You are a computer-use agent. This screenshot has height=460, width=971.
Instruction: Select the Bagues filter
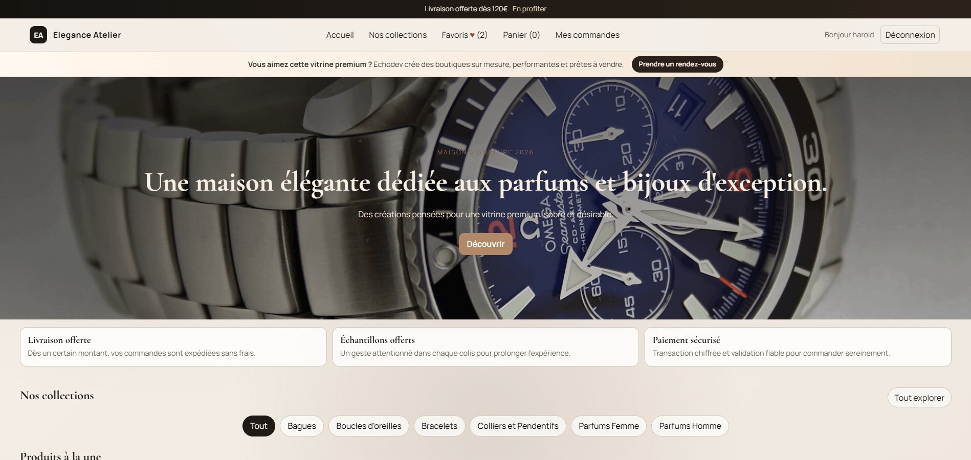301,426
